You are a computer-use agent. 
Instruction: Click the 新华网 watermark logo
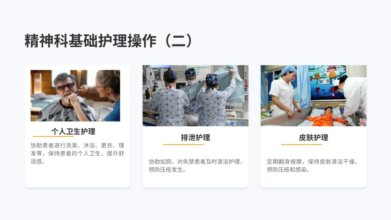point(237,123)
